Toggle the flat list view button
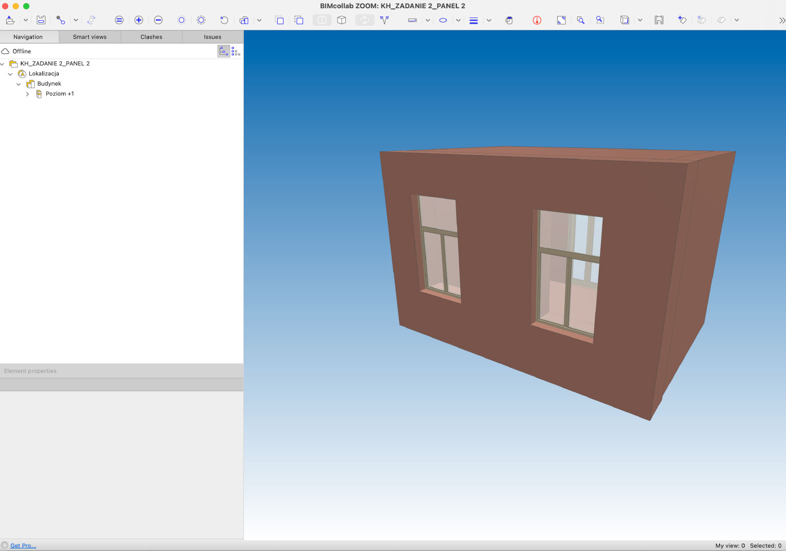786x551 pixels. [236, 51]
